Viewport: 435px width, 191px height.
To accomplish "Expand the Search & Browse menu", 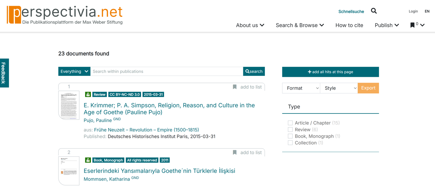I will pos(300,25).
